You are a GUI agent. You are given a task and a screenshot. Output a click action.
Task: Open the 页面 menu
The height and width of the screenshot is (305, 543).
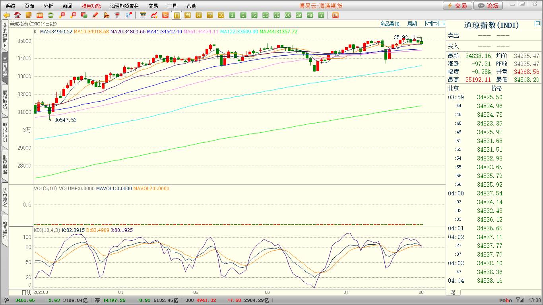click(29, 6)
